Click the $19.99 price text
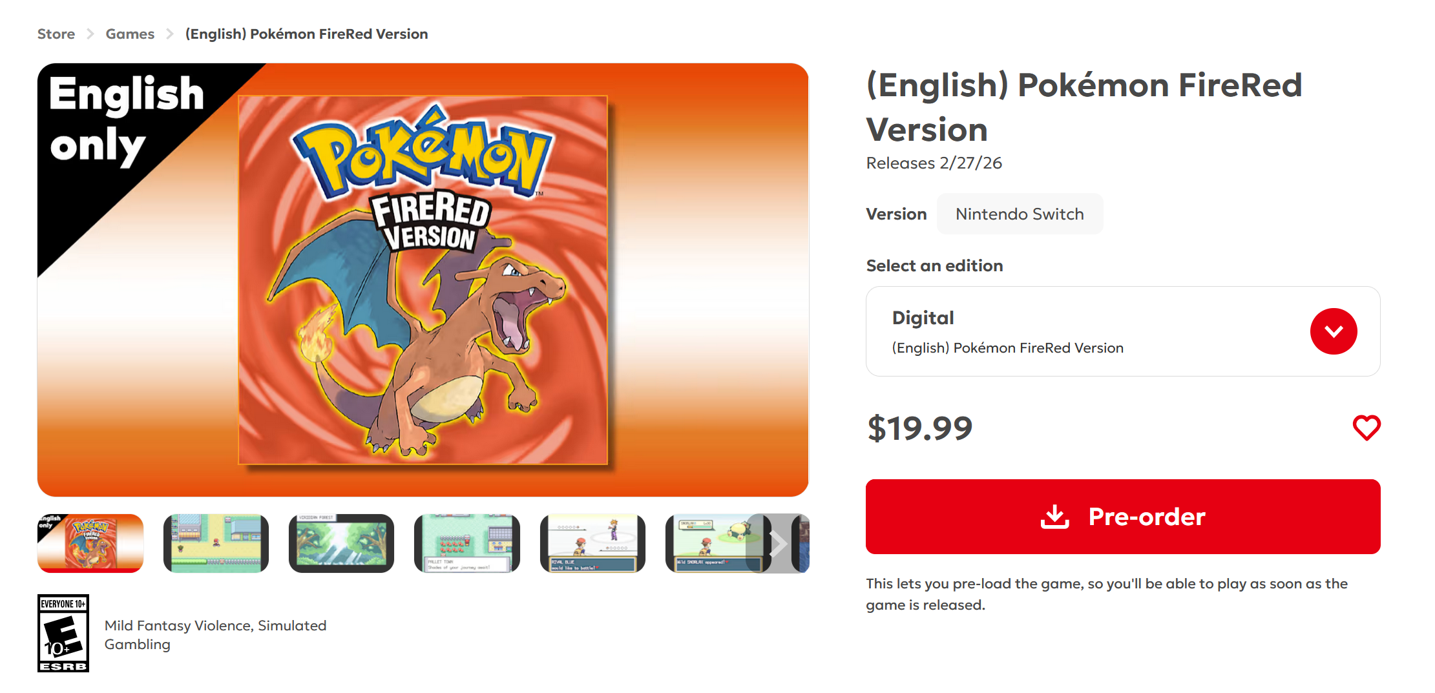 919,428
